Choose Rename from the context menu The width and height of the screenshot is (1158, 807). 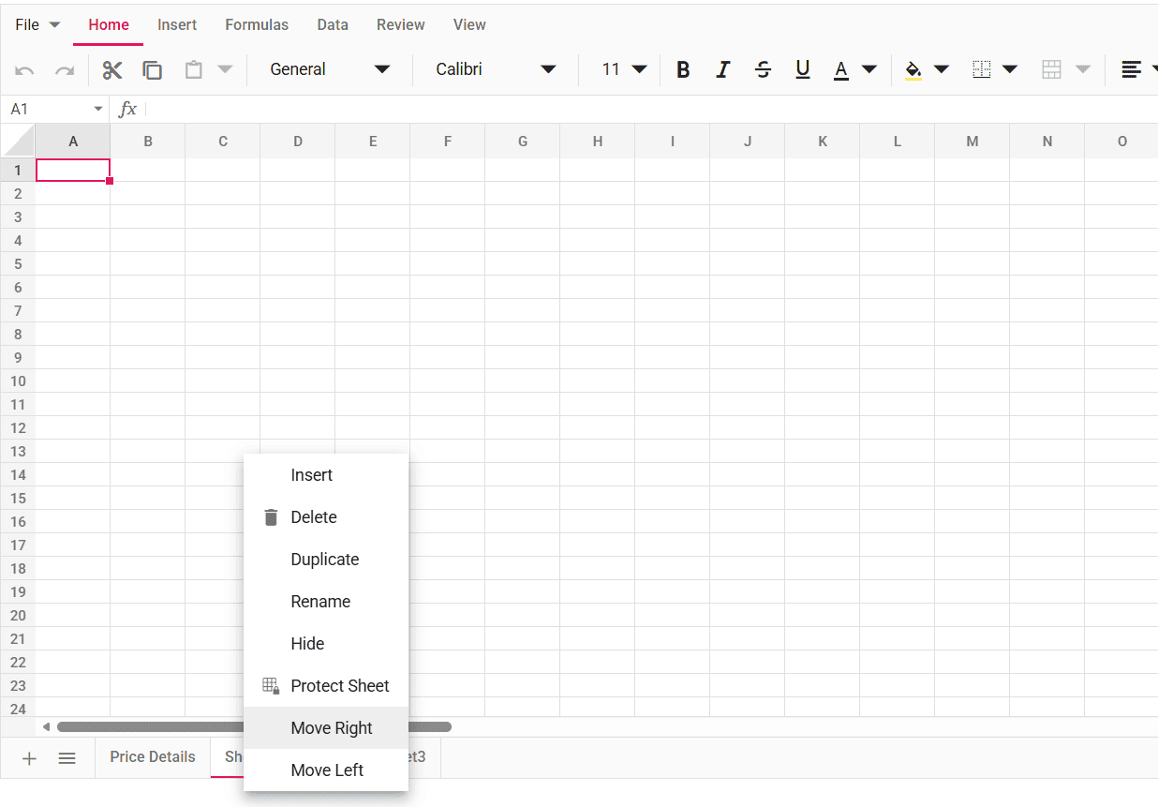pyautogui.click(x=326, y=602)
